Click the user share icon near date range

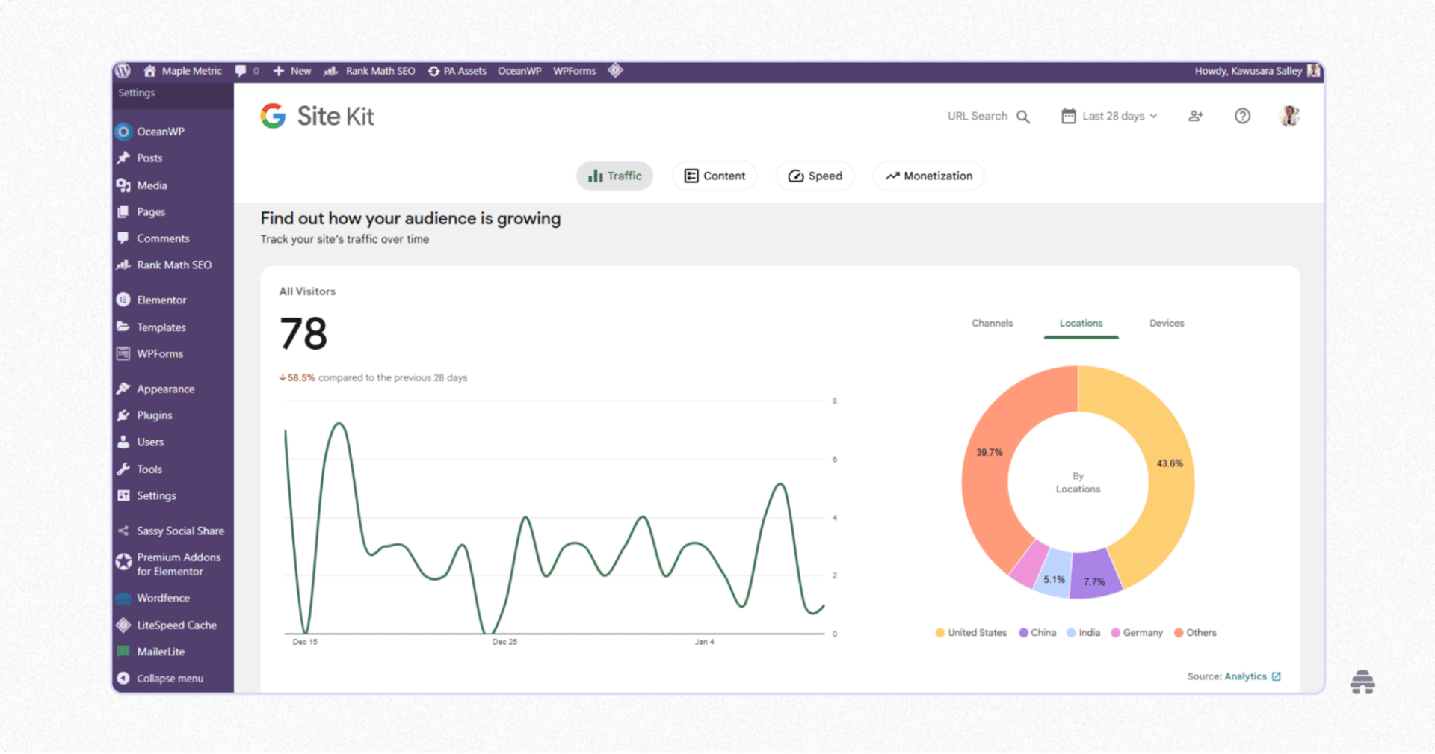[1196, 116]
